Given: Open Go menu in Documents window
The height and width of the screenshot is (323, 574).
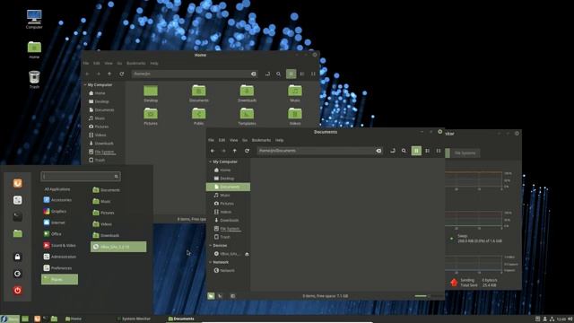Looking at the screenshot, I should [x=245, y=140].
